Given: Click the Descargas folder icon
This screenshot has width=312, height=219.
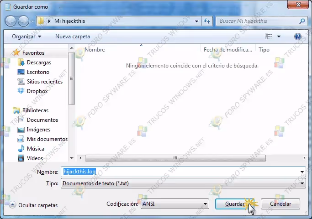Looking at the screenshot, I should pyautogui.click(x=21, y=62).
